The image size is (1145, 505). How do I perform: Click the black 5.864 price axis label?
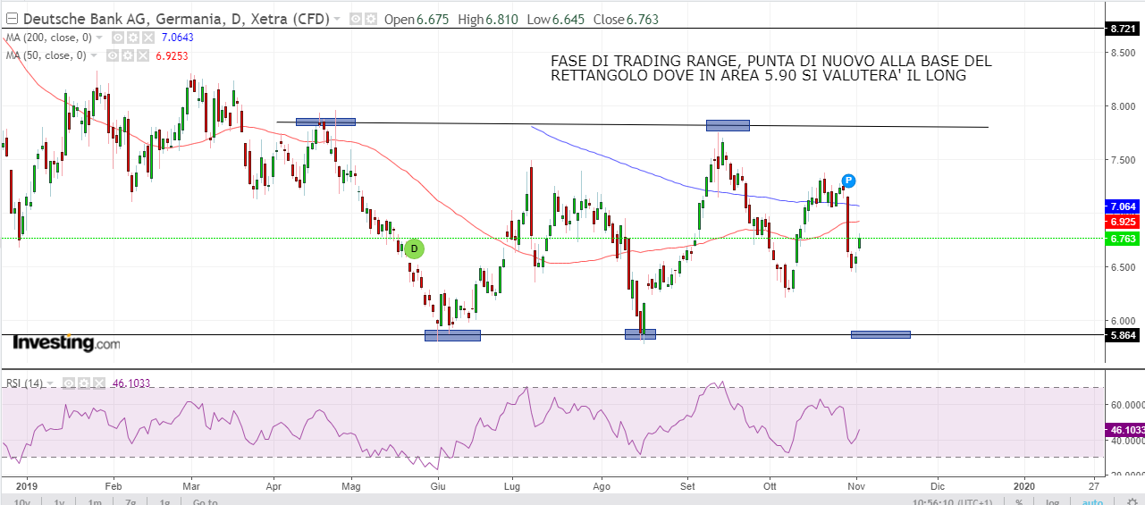(1123, 335)
